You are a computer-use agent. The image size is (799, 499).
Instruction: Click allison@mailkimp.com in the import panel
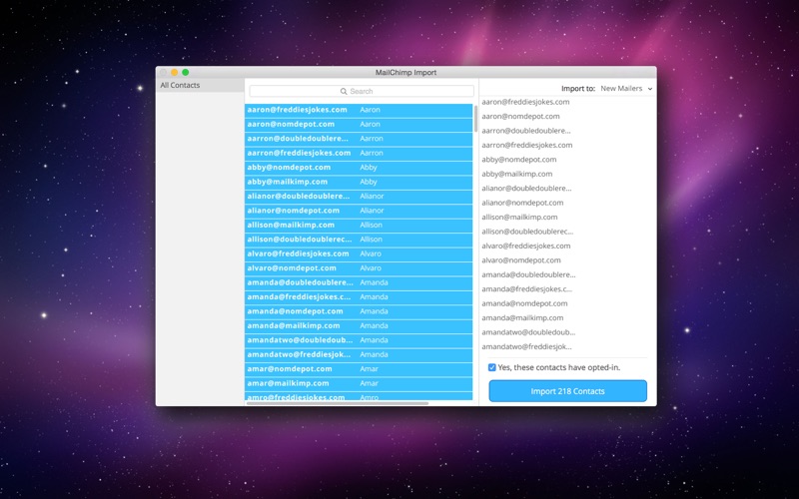tap(519, 217)
